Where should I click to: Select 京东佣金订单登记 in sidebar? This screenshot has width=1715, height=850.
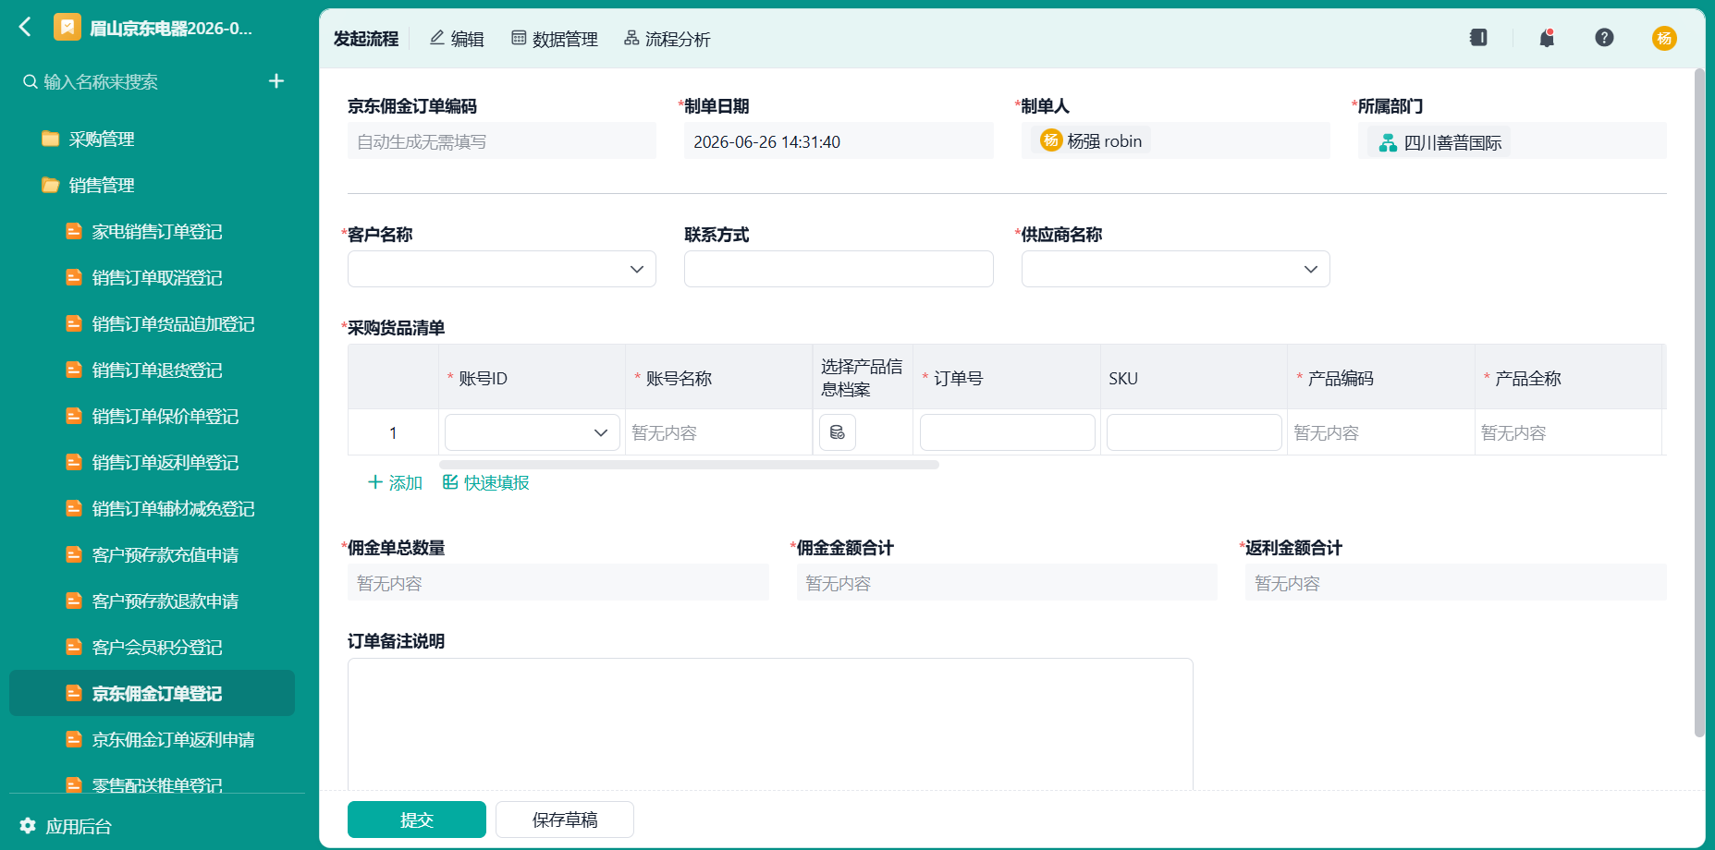pyautogui.click(x=152, y=693)
